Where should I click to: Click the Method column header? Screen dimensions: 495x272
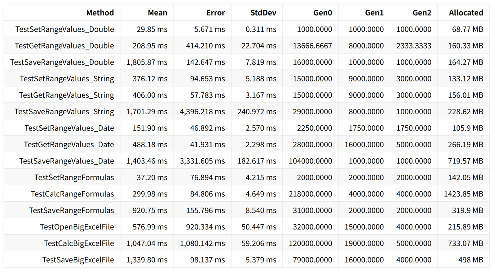click(100, 13)
